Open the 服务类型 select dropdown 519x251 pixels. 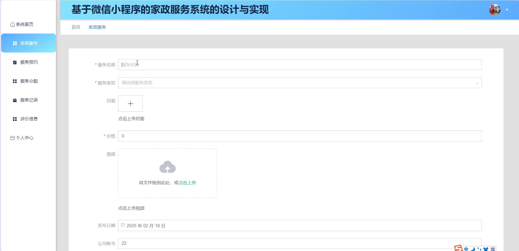point(300,83)
